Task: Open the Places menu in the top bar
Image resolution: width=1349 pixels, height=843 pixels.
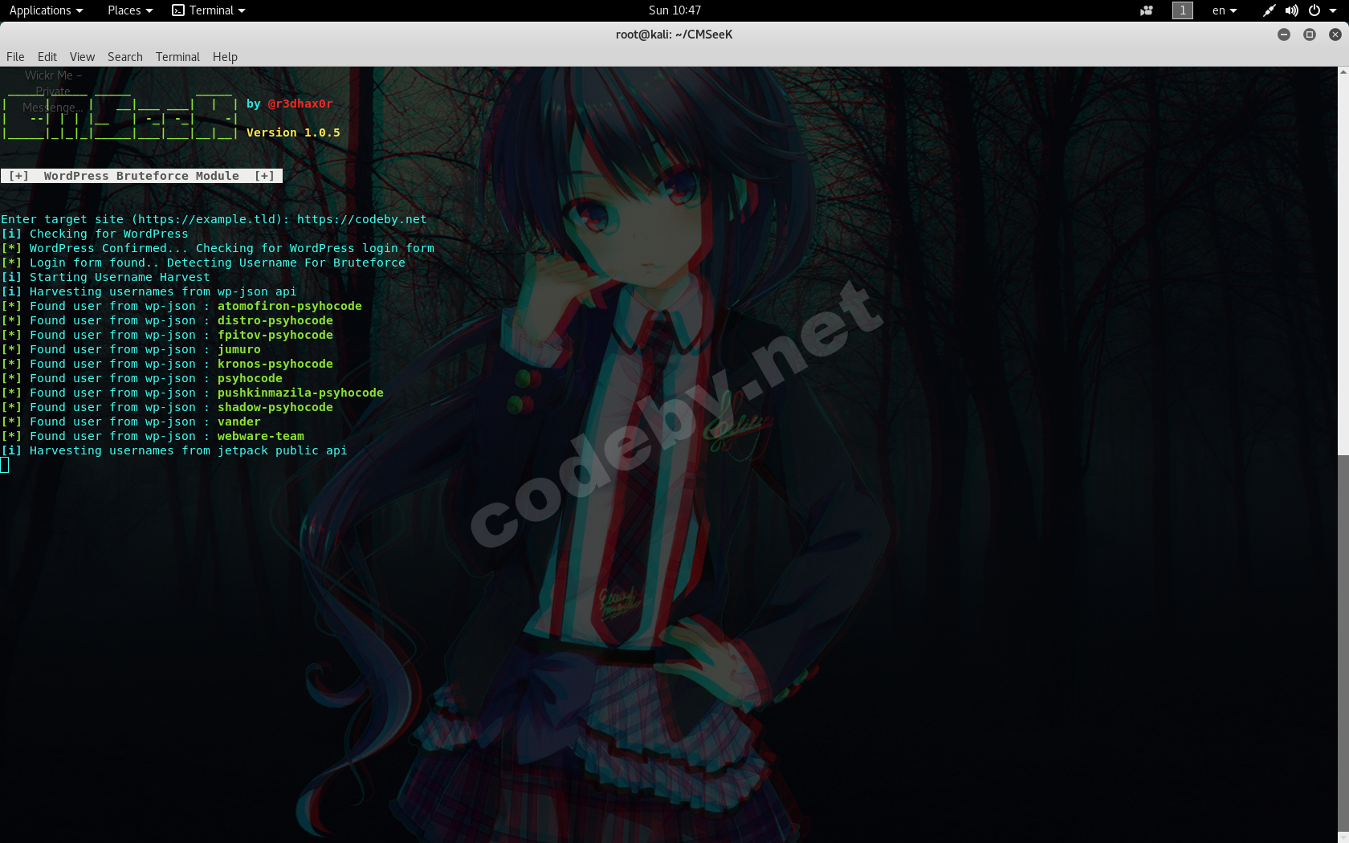Action: tap(130, 10)
